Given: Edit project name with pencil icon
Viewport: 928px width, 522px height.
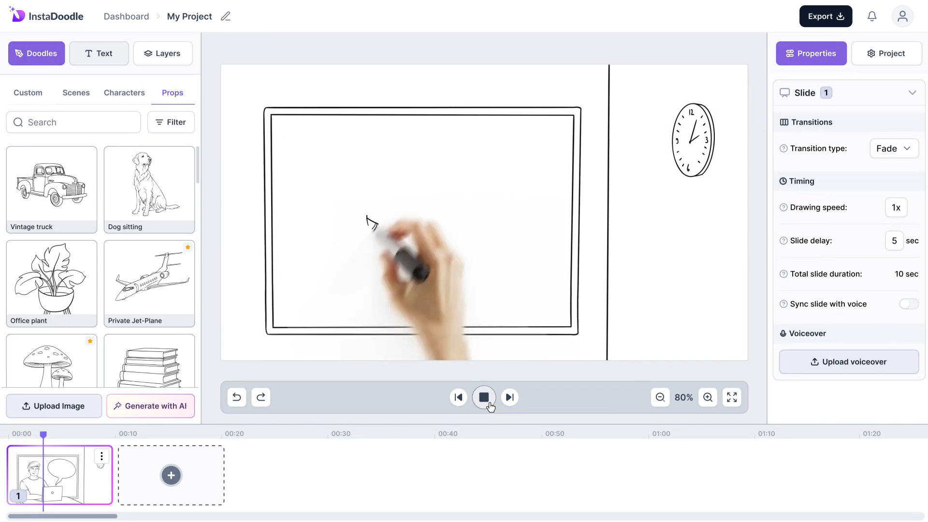Looking at the screenshot, I should pos(226,16).
